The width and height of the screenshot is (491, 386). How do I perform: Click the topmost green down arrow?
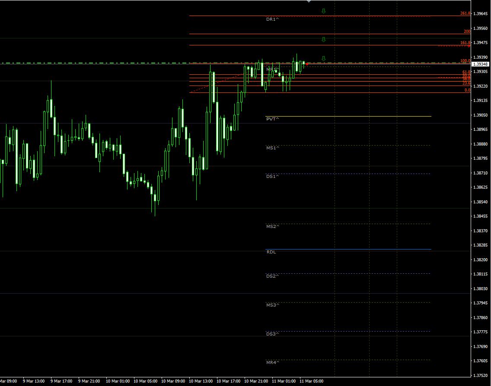[323, 11]
